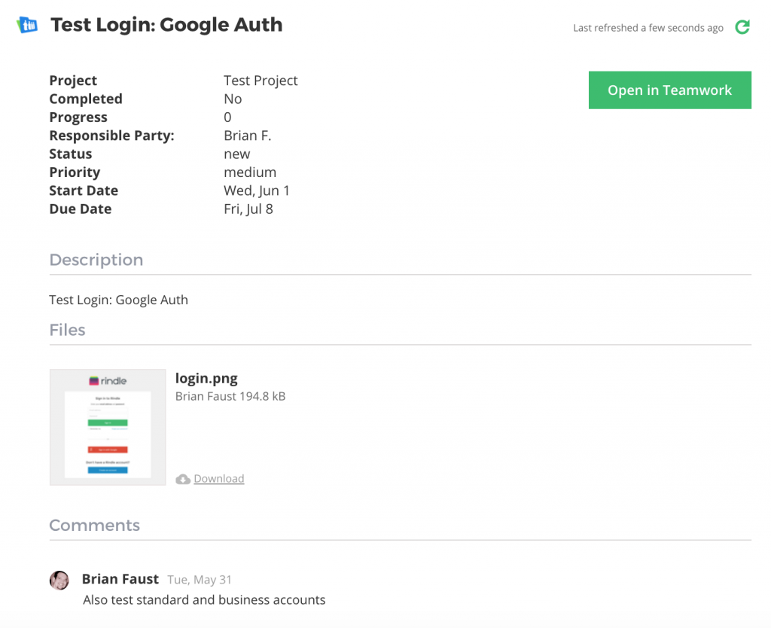The height and width of the screenshot is (628, 771).
Task: Click the Priority value medium
Action: point(250,172)
